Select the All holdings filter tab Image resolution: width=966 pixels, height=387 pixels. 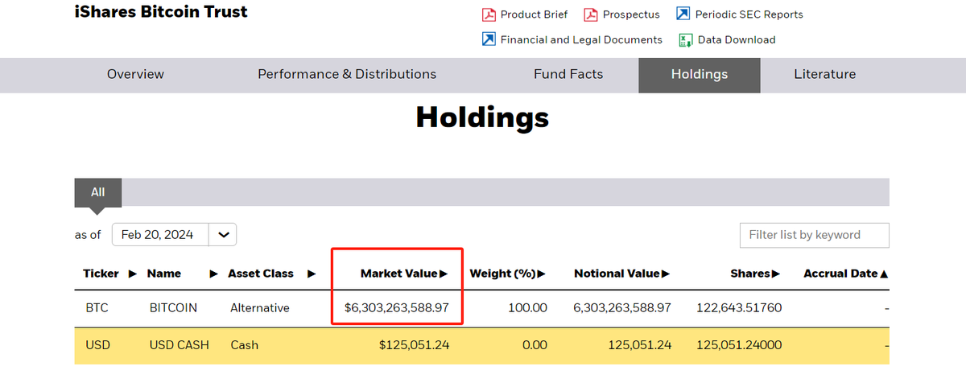[98, 192]
